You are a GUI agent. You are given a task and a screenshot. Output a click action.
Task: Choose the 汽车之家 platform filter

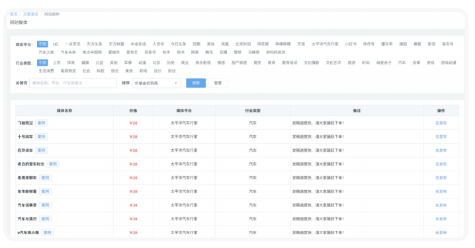[46, 52]
